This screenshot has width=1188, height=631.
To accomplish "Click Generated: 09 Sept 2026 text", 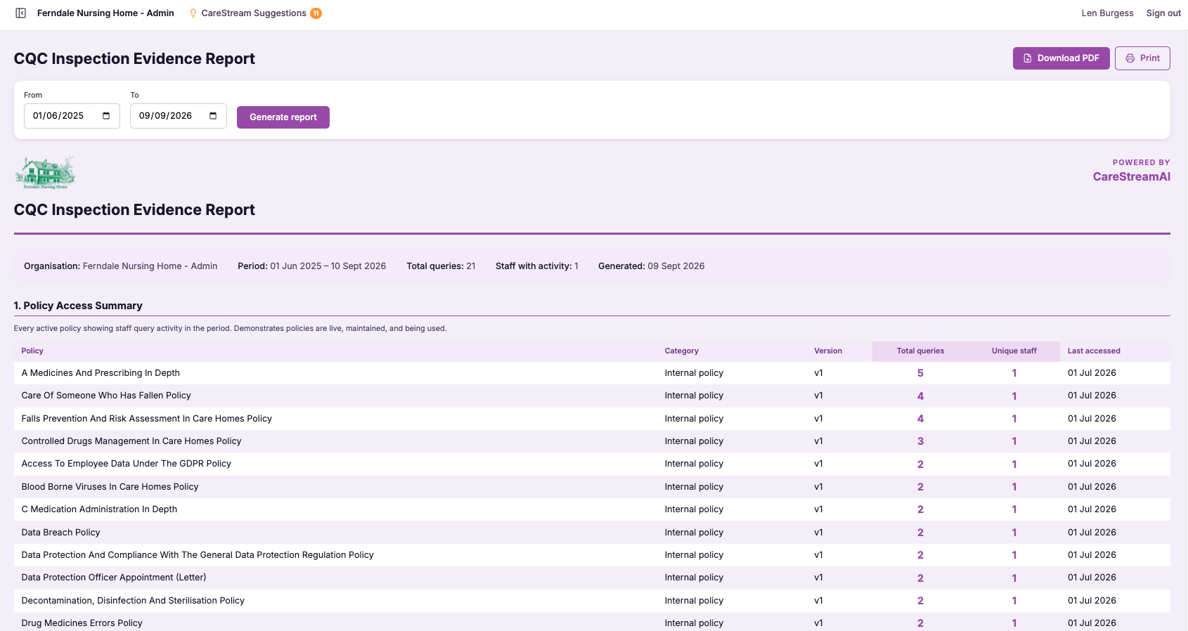I will [x=651, y=266].
